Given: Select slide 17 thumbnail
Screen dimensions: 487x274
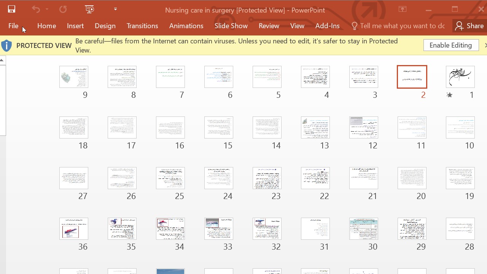Looking at the screenshot, I should click(122, 127).
